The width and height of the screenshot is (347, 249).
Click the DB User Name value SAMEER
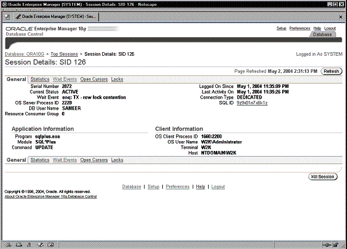[72, 108]
